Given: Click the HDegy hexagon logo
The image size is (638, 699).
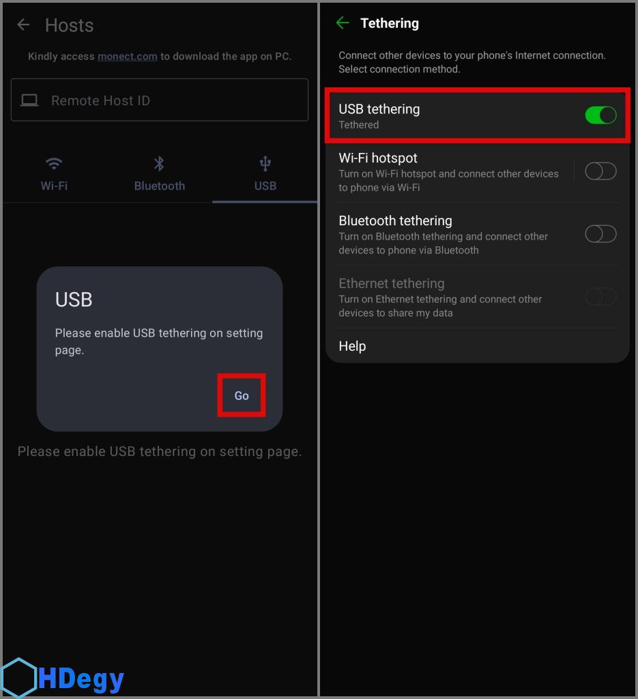Looking at the screenshot, I should click(x=18, y=678).
